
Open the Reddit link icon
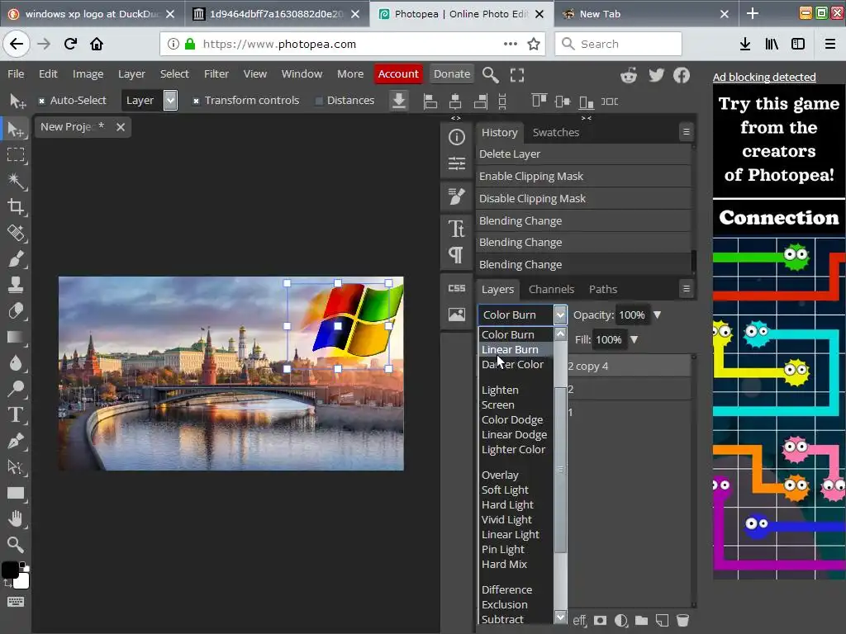click(629, 75)
